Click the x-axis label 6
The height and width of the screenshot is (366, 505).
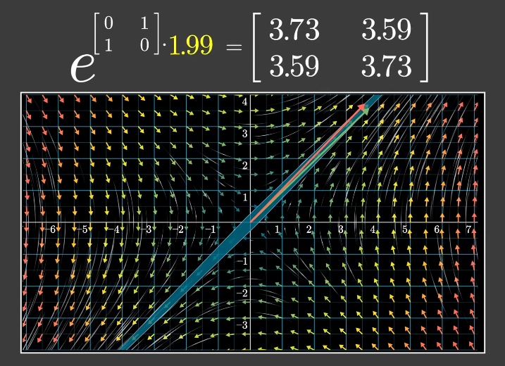[x=437, y=229]
